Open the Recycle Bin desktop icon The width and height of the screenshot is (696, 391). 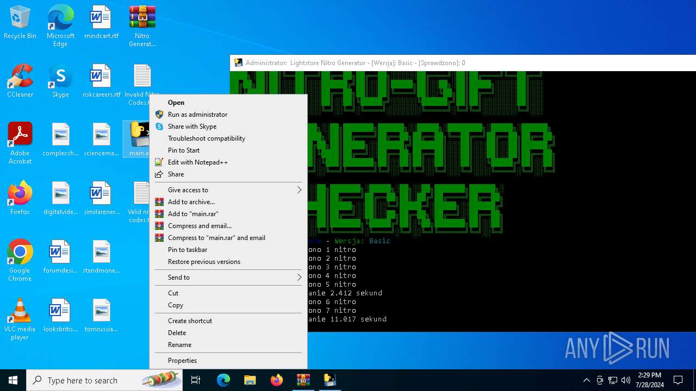[20, 23]
